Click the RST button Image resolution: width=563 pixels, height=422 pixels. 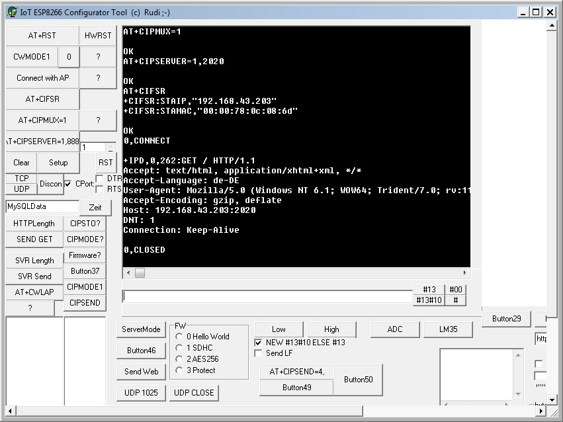coord(106,163)
